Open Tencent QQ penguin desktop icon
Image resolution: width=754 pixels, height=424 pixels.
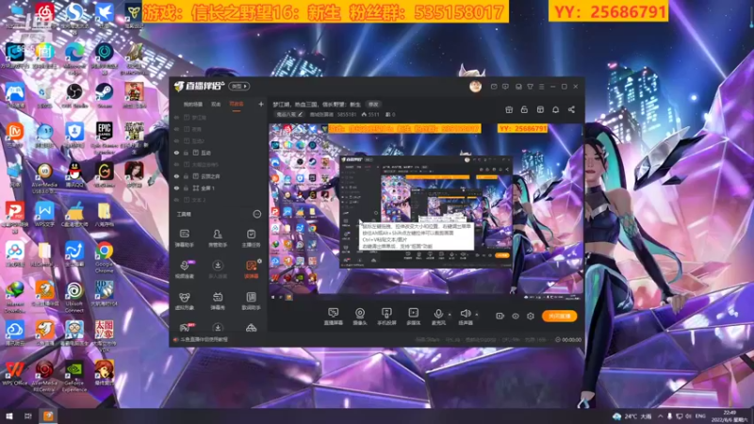coord(74,174)
